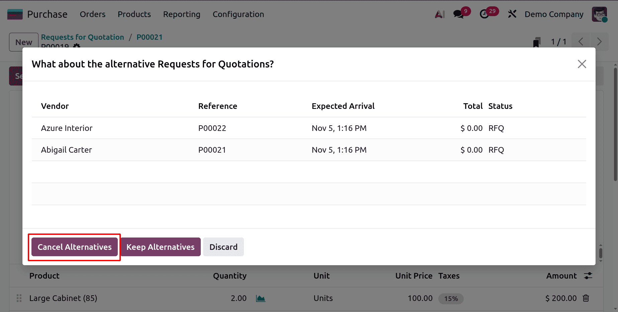Delete Large Cabinet line using trash icon
The height and width of the screenshot is (312, 618).
coord(586,298)
